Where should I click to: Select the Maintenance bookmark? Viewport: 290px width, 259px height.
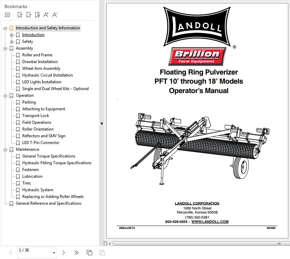pyautogui.click(x=27, y=149)
